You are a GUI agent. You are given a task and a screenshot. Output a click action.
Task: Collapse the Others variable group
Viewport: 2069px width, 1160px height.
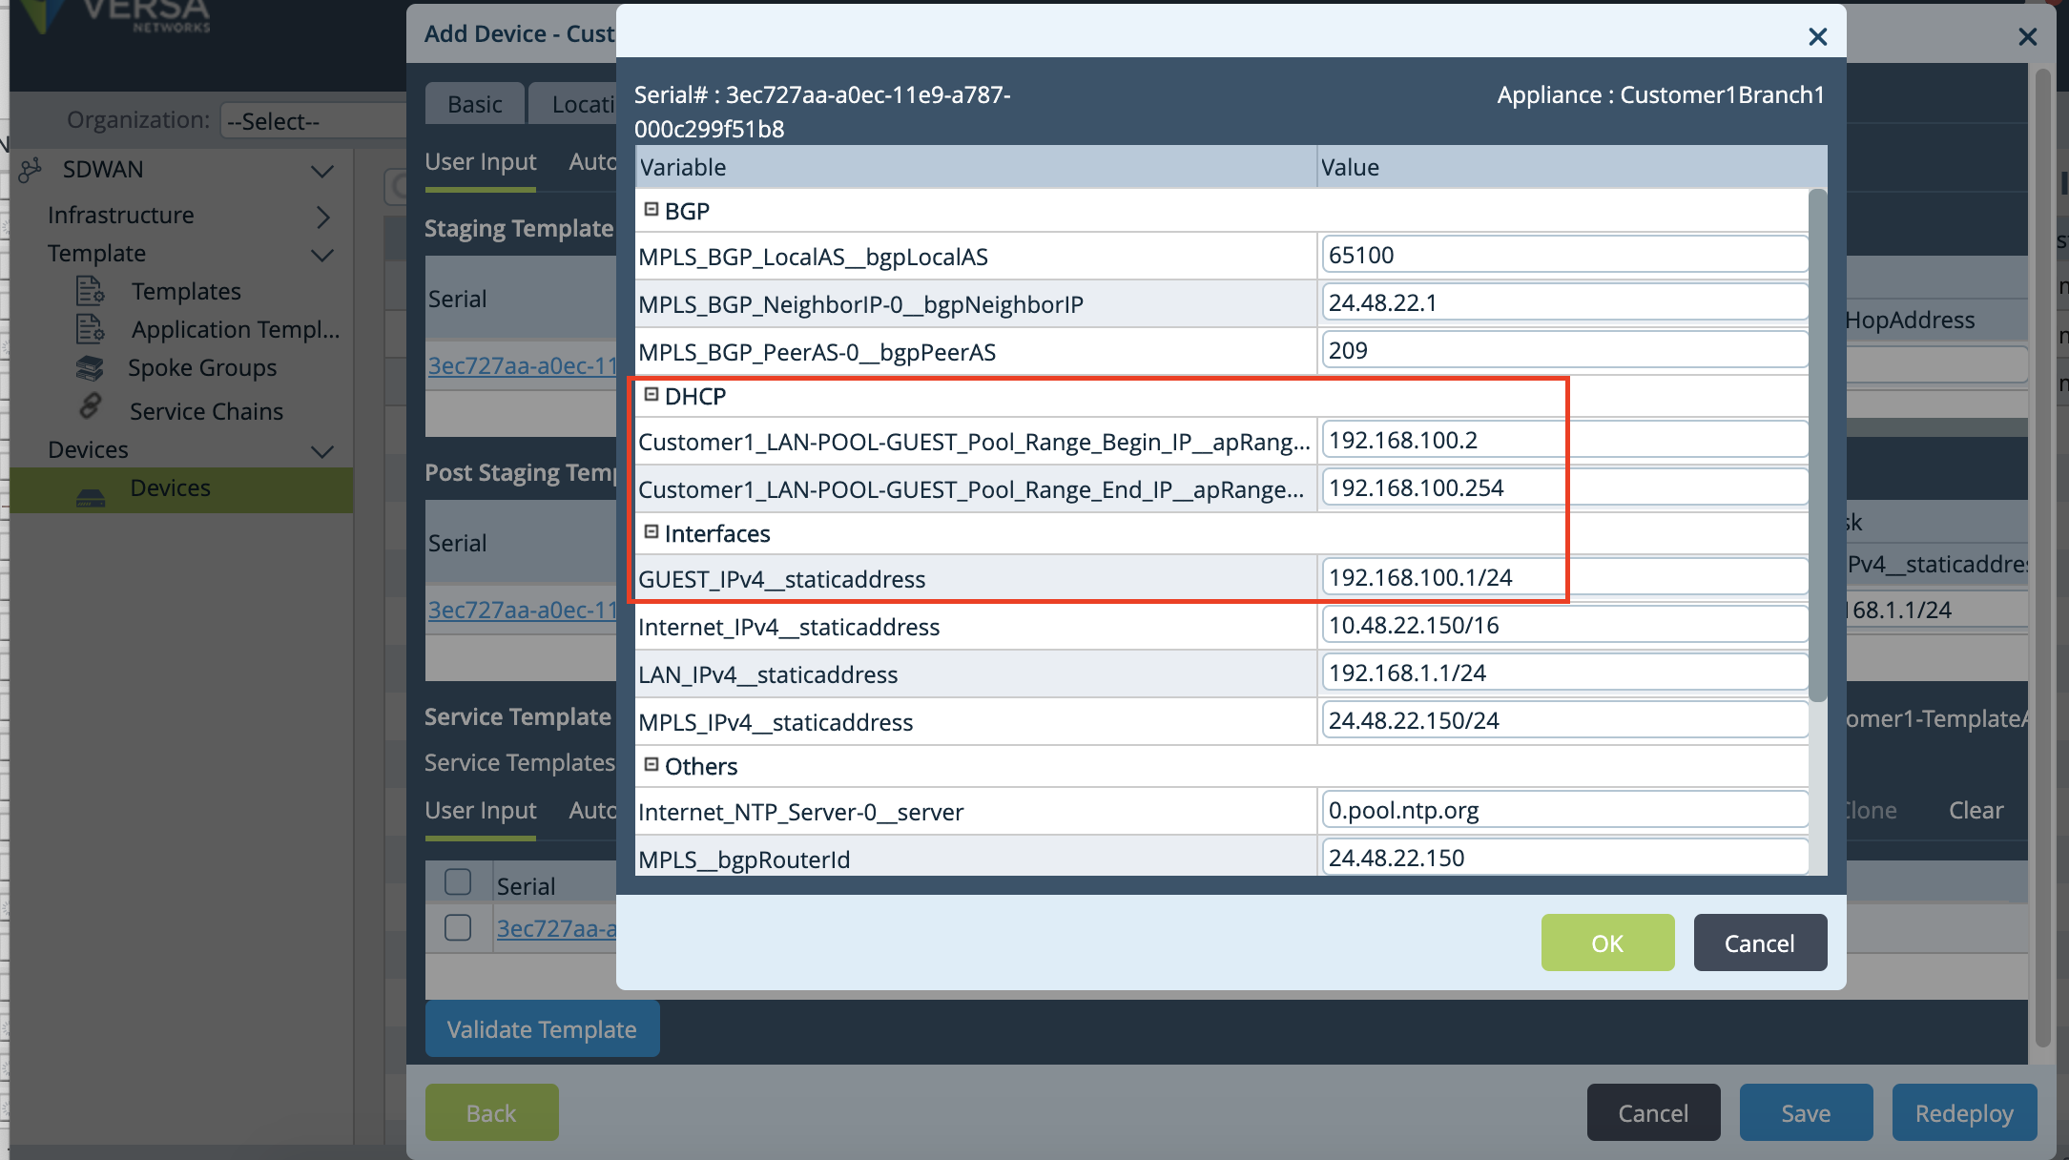[652, 765]
